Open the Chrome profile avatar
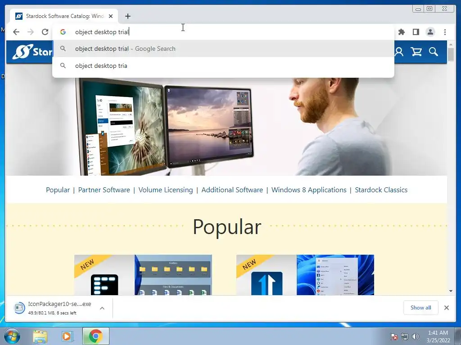The height and width of the screenshot is (345, 461). point(430,32)
